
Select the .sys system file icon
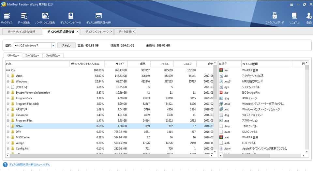(x=221, y=87)
